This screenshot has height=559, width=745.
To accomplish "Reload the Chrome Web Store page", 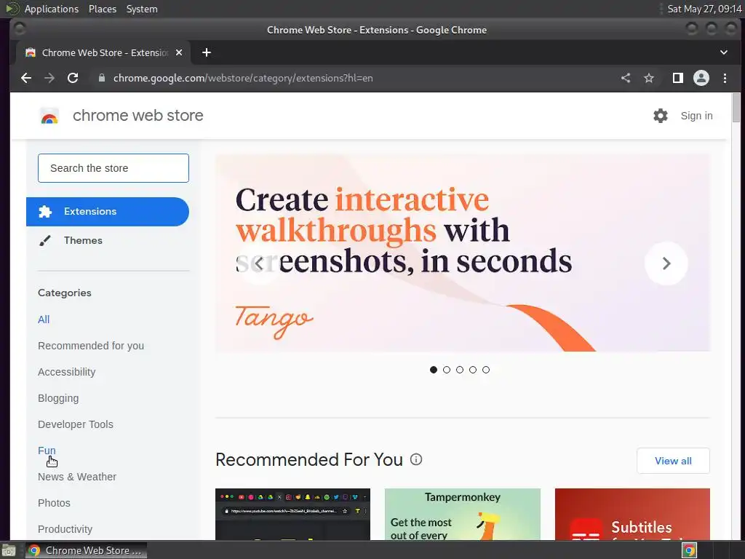I will point(73,78).
